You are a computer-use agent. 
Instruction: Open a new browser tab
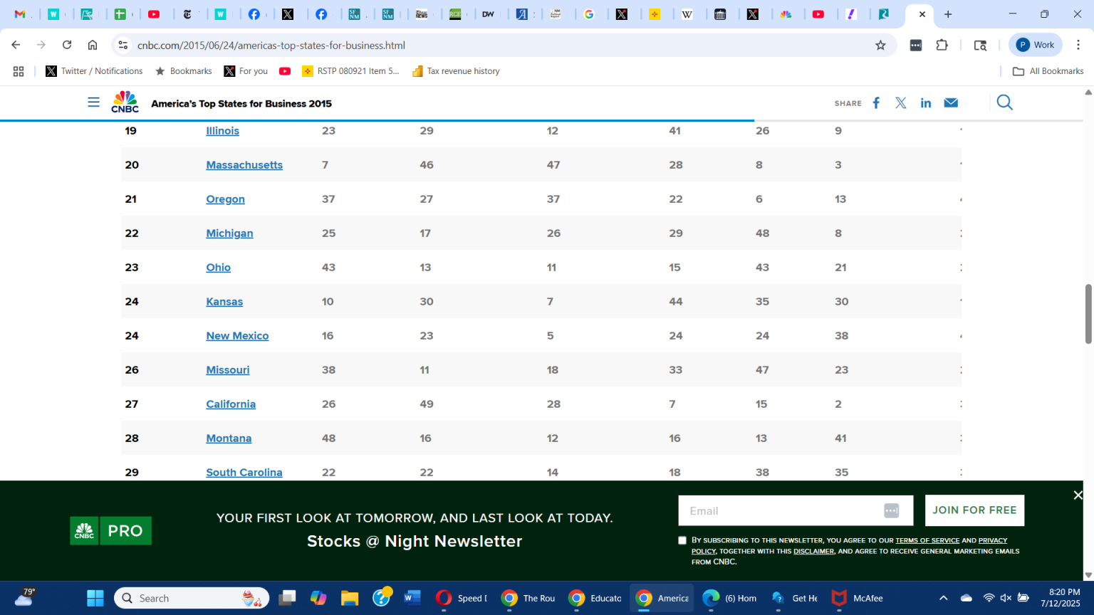(x=948, y=14)
